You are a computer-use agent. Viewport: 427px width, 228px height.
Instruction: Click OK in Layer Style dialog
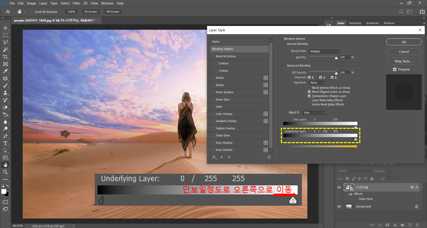[x=404, y=42]
